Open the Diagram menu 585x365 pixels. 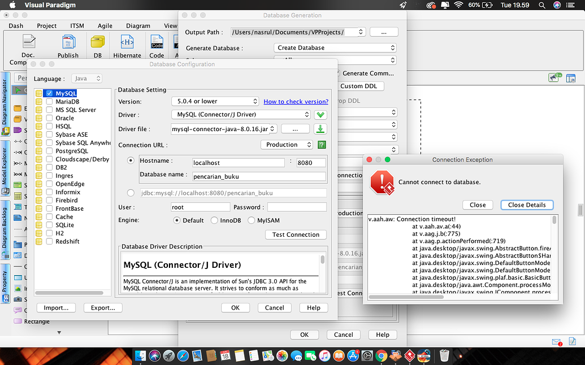pos(138,26)
